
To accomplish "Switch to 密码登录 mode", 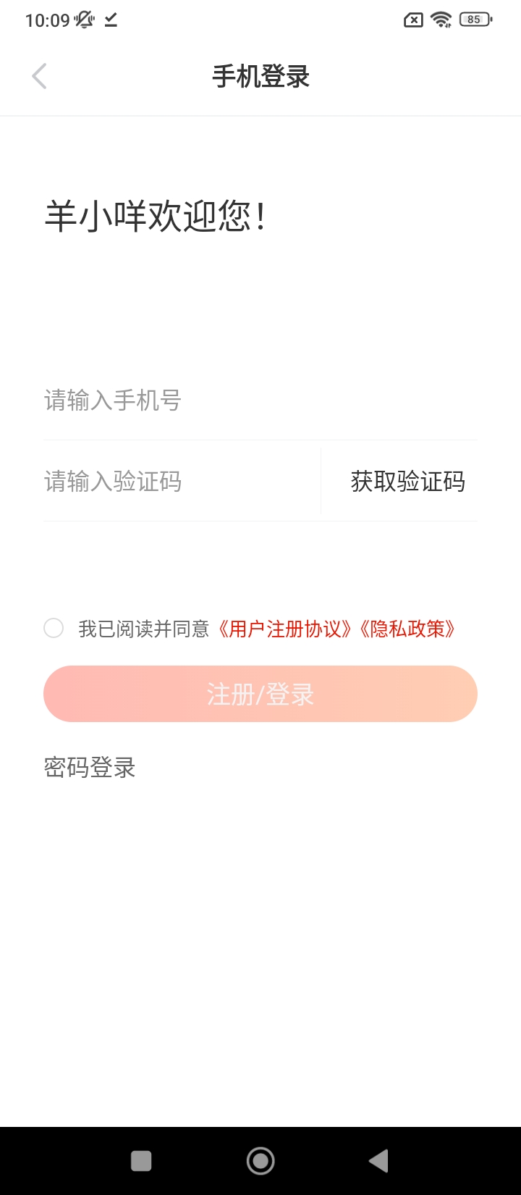I will [90, 767].
